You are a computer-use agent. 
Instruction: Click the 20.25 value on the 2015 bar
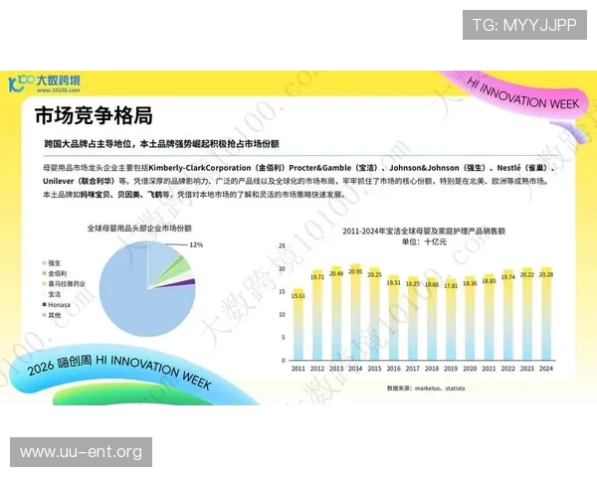coord(374,274)
